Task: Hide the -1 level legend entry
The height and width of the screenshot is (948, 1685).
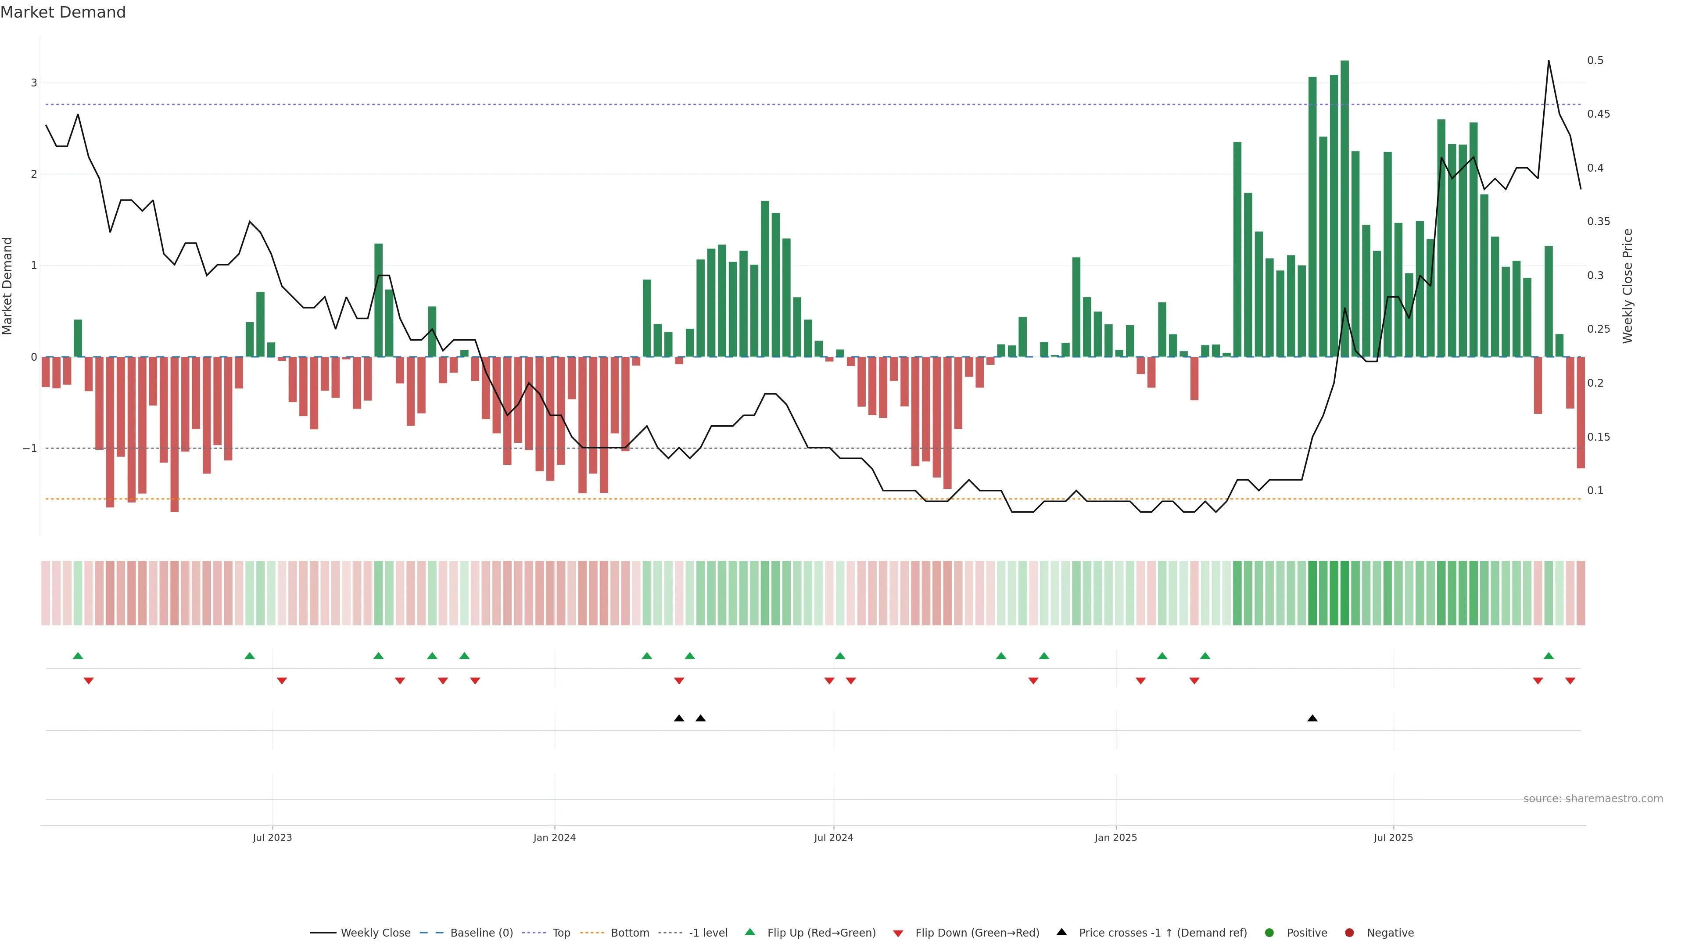Action: click(x=708, y=933)
